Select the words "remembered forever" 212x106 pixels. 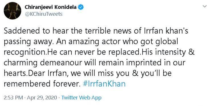click(41, 84)
